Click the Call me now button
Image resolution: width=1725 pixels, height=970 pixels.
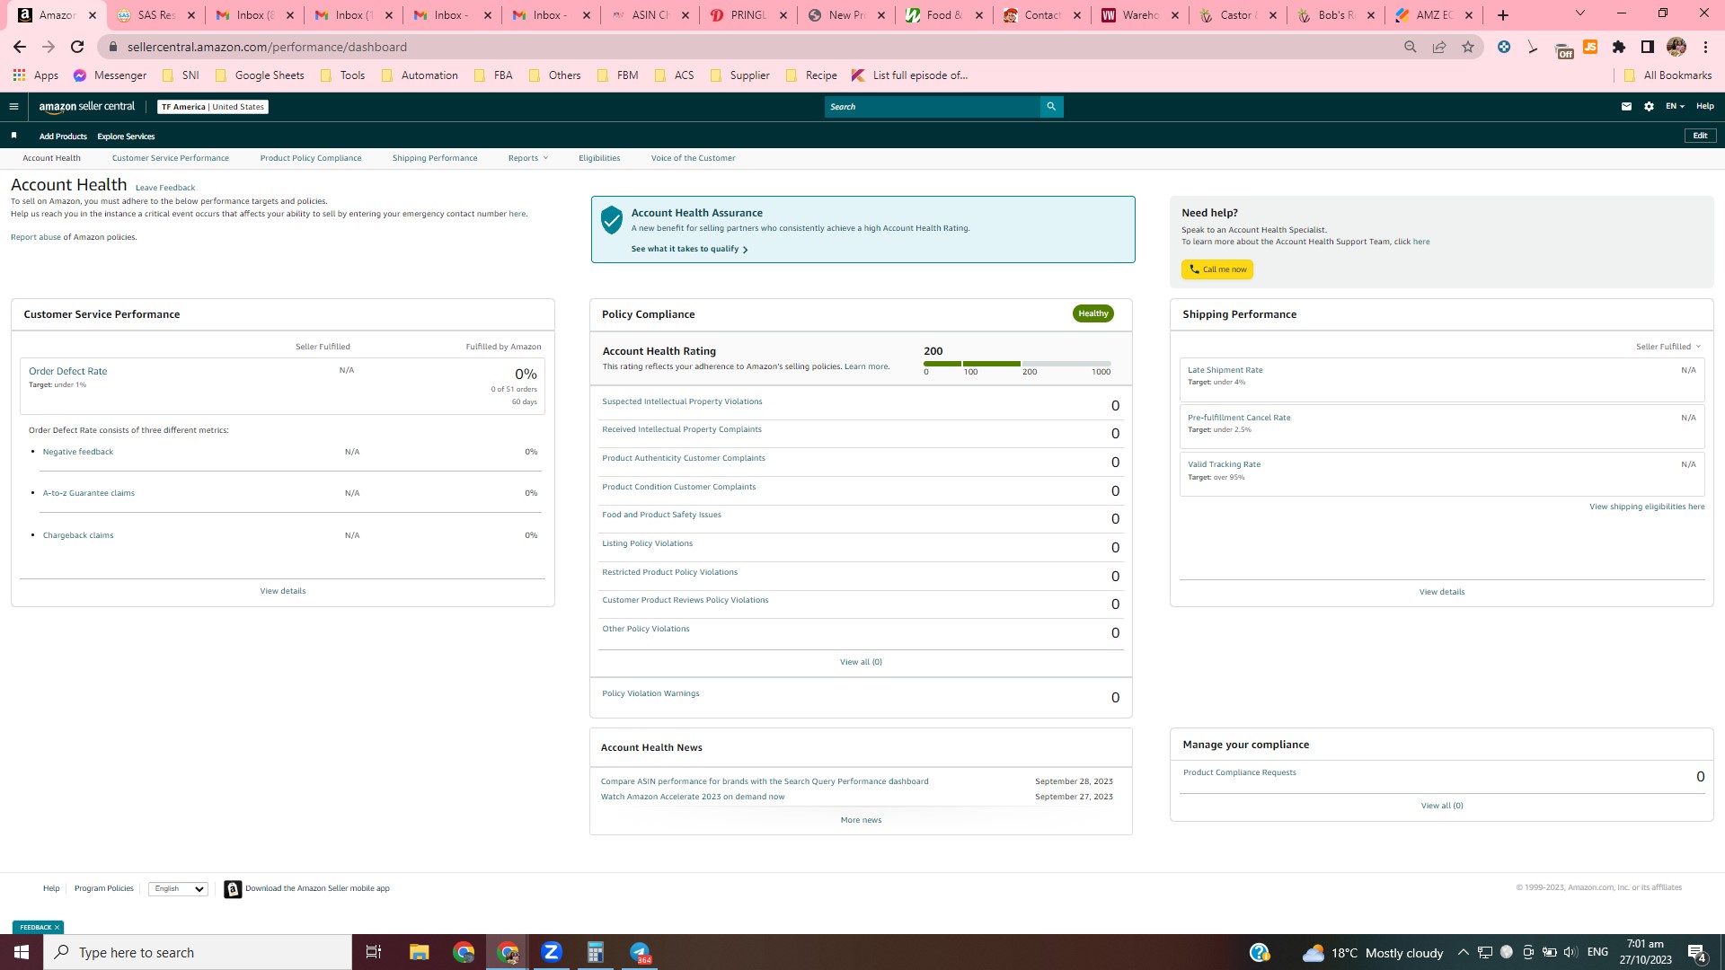point(1217,269)
